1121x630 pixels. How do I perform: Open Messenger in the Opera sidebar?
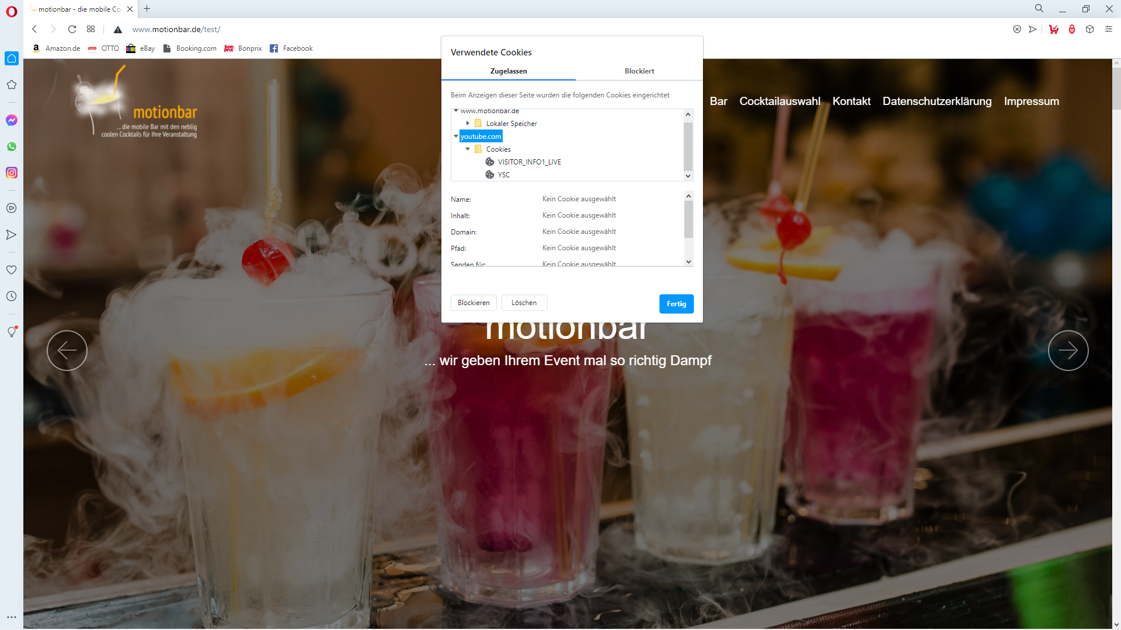coord(12,120)
